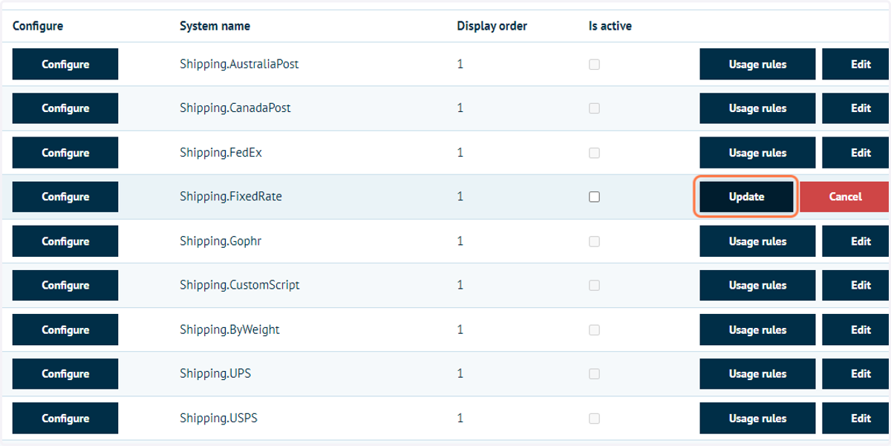Select the Shipping.UPS system name text
This screenshot has width=891, height=446.
coord(215,374)
